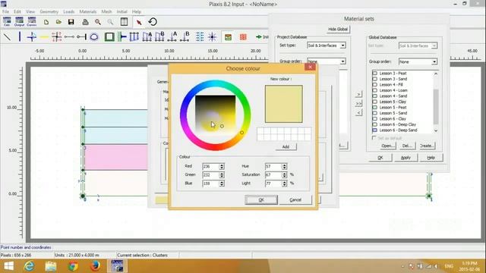Select the plate tool
The height and width of the screenshot is (273, 486).
pos(20,37)
